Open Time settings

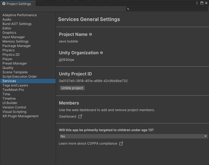[6, 94]
